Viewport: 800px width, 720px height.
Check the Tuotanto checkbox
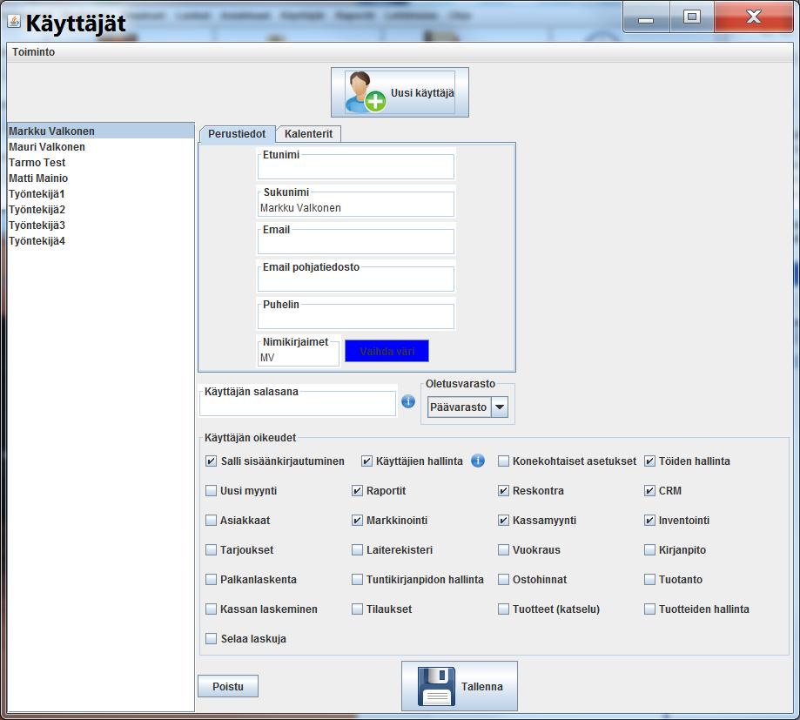[649, 580]
